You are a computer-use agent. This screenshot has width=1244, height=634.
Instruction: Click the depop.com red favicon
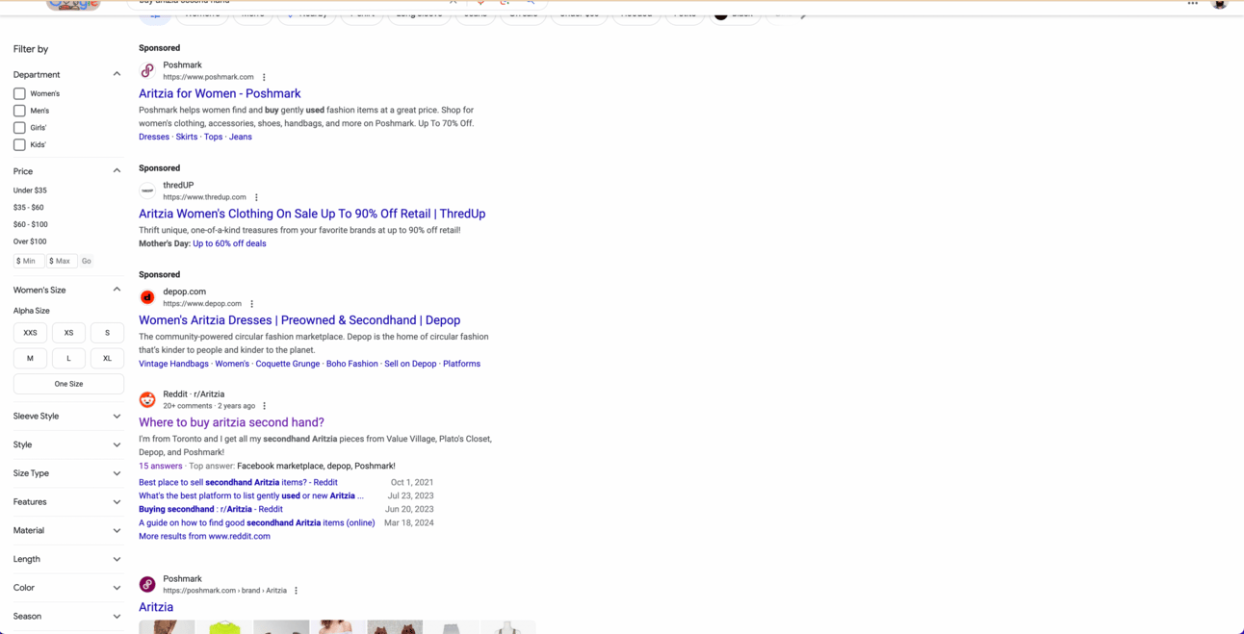coord(147,297)
